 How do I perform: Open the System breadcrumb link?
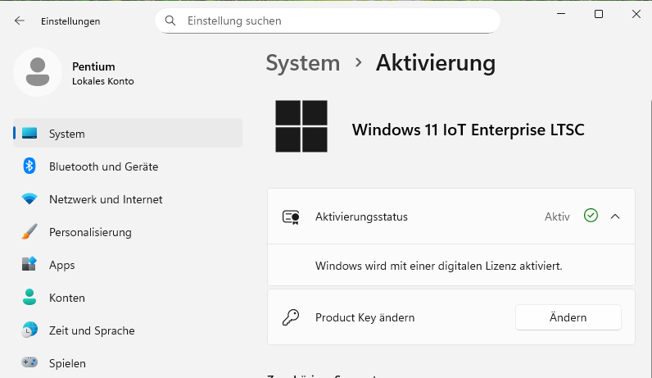click(302, 63)
